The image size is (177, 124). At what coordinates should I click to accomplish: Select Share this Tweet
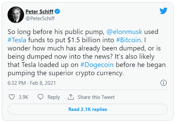tap(96, 97)
